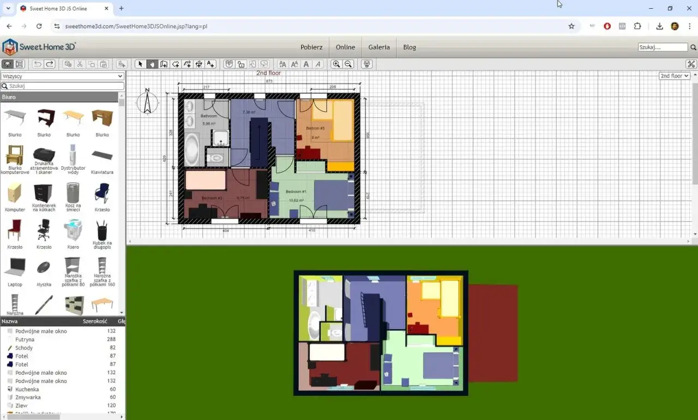
Task: Activate the wall creation tool
Action: [164, 64]
